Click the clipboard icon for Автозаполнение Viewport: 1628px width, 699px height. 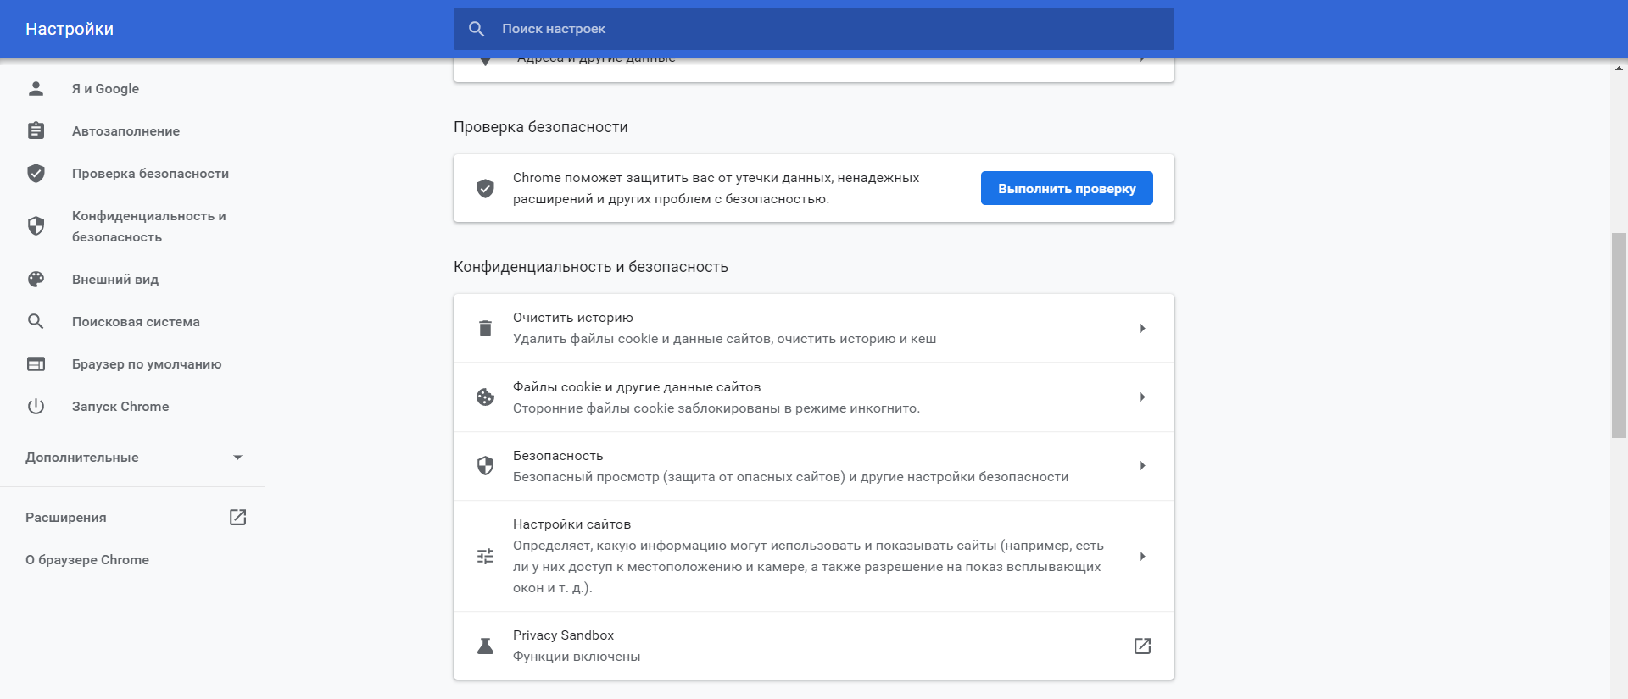(x=36, y=130)
